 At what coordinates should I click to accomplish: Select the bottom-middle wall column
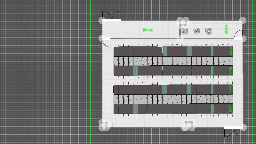[188, 125]
